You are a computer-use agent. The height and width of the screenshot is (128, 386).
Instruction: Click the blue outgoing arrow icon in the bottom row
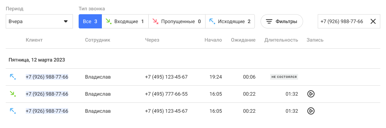click(x=13, y=111)
